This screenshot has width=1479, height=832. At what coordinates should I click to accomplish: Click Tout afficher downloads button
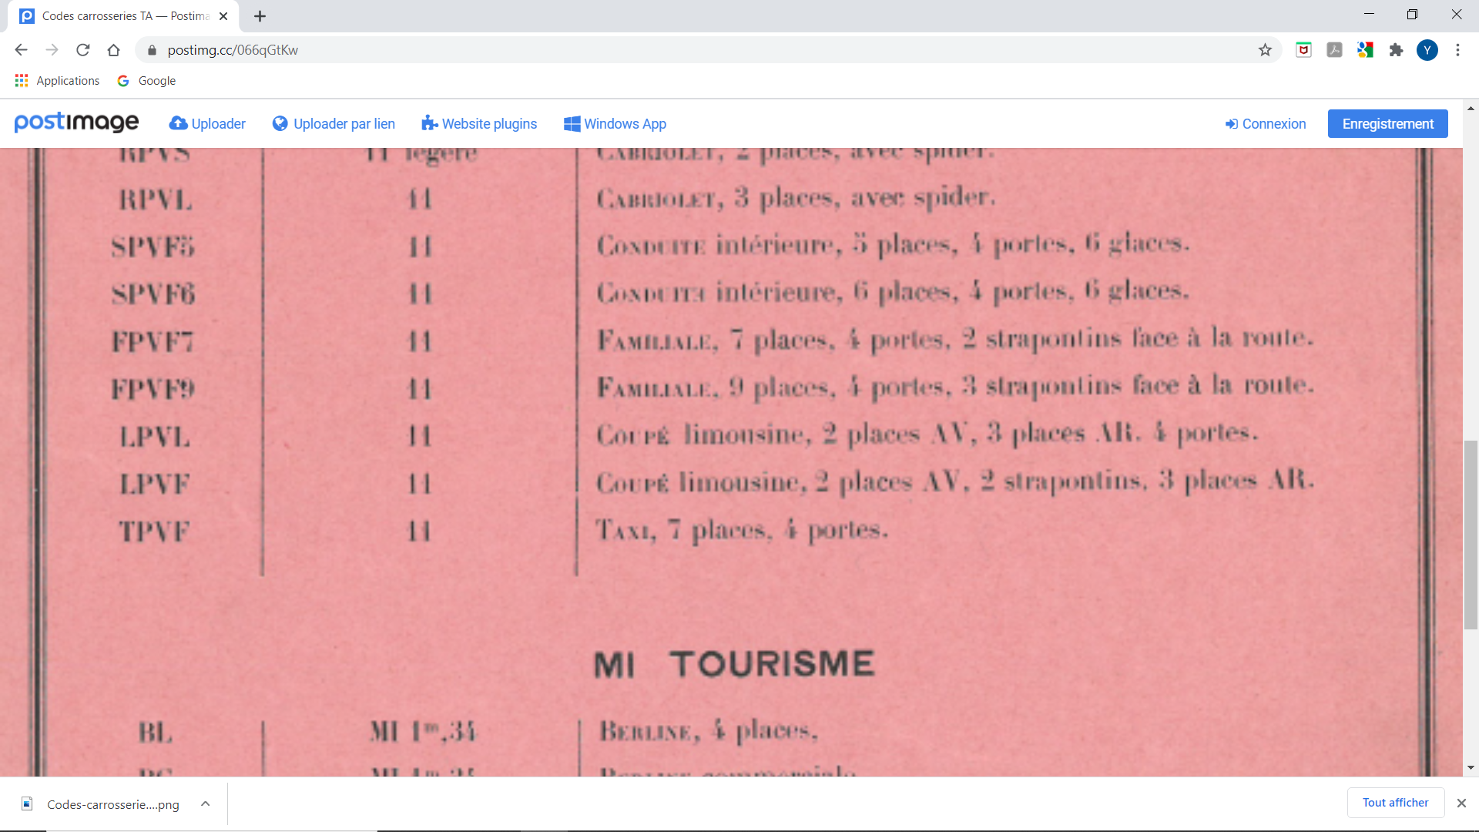(x=1395, y=803)
